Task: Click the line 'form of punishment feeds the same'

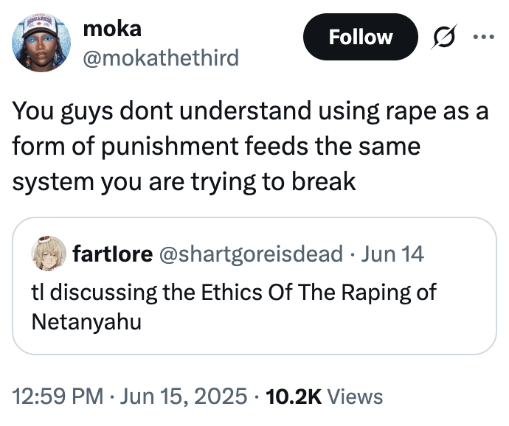Action: coord(215,146)
